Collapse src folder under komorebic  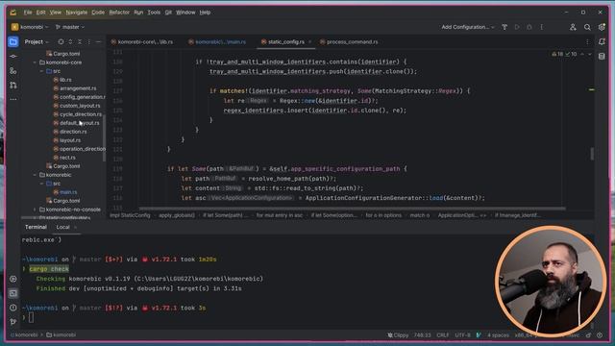[x=42, y=184]
